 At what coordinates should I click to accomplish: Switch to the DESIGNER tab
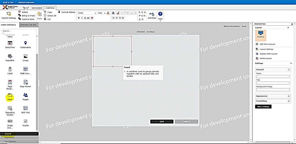(x=37, y=8)
